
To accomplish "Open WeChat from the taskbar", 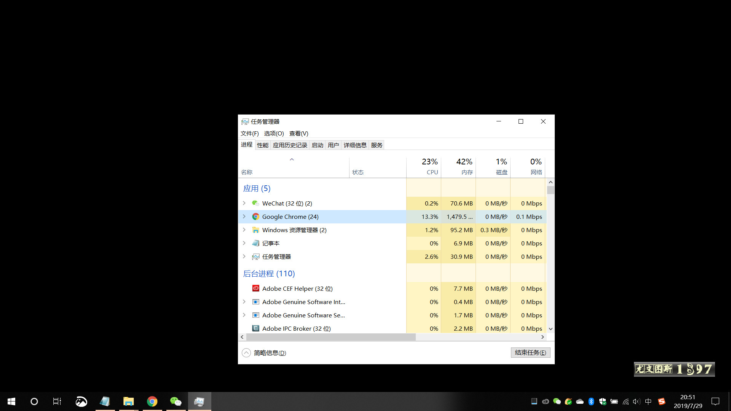I will pyautogui.click(x=176, y=401).
